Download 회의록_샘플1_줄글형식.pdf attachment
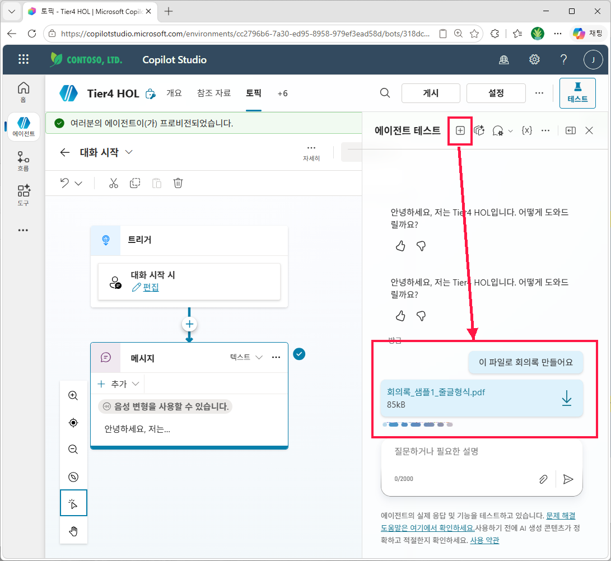This screenshot has height=561, width=611. pos(567,398)
